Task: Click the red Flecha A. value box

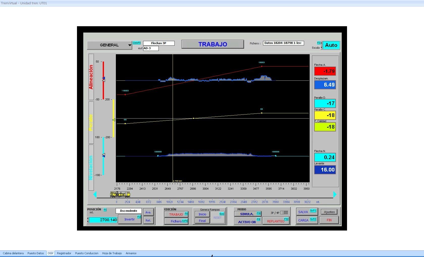Action: [325, 71]
